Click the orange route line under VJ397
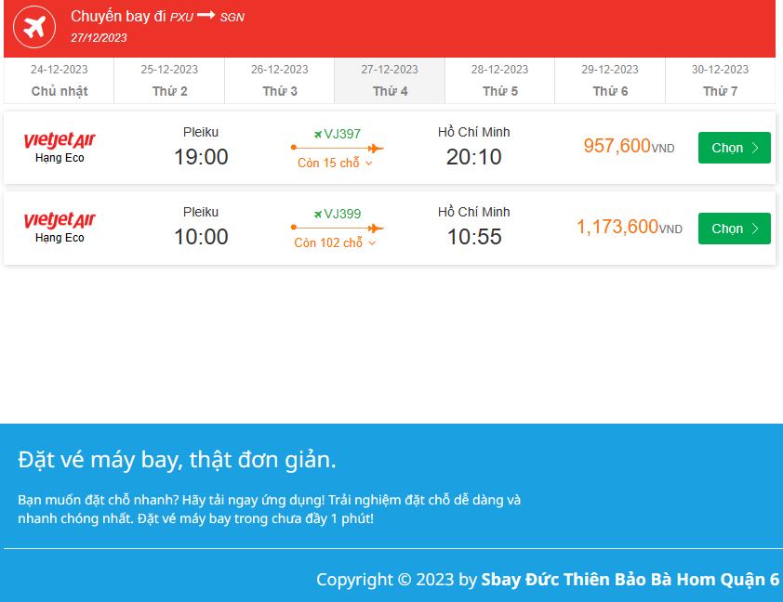This screenshot has width=783, height=602. click(x=337, y=148)
